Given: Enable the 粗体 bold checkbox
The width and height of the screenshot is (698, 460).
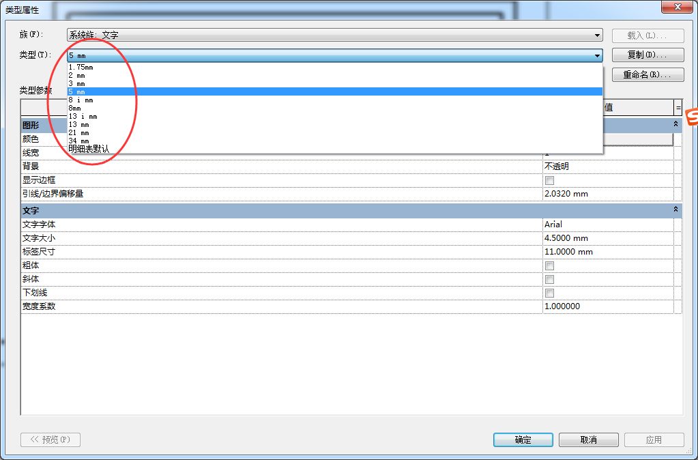Looking at the screenshot, I should (x=550, y=266).
